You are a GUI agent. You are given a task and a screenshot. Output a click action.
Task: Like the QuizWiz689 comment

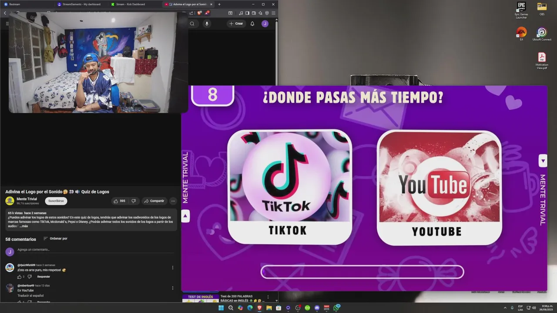pos(19,277)
